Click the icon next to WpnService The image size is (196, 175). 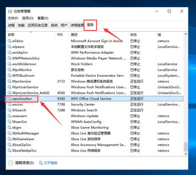(x=9, y=81)
